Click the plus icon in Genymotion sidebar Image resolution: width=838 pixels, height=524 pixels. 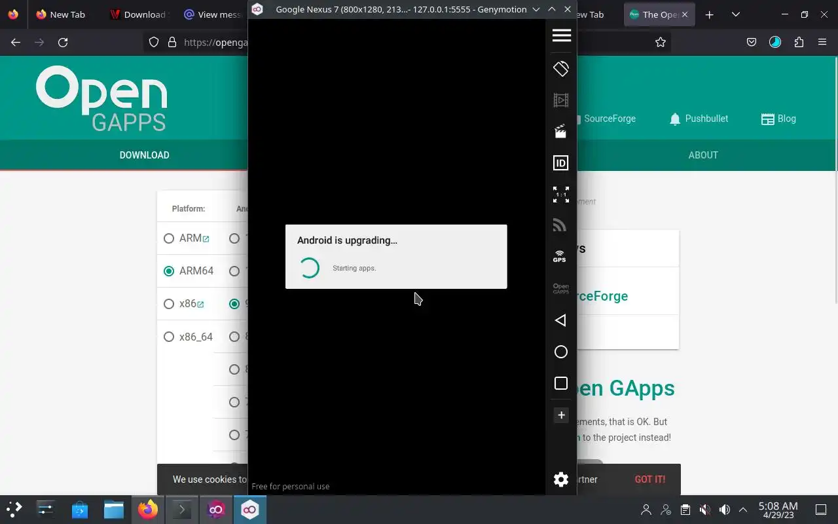561,415
